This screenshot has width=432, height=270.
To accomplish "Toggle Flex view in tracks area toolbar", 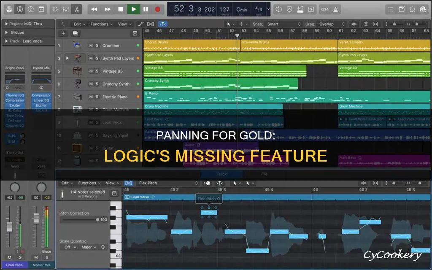I will pyautogui.click(x=151, y=24).
